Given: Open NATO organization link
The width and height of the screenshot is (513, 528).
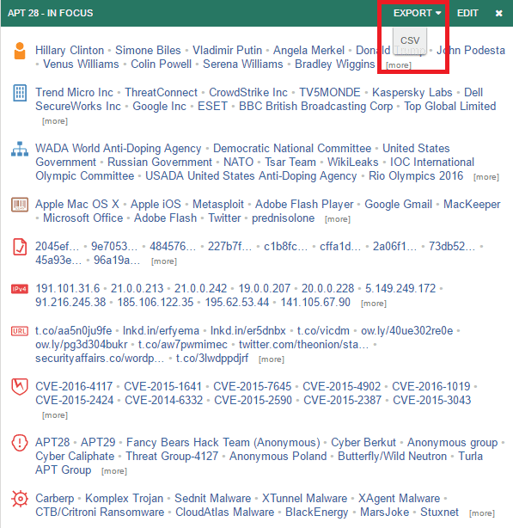Looking at the screenshot, I should click(239, 162).
